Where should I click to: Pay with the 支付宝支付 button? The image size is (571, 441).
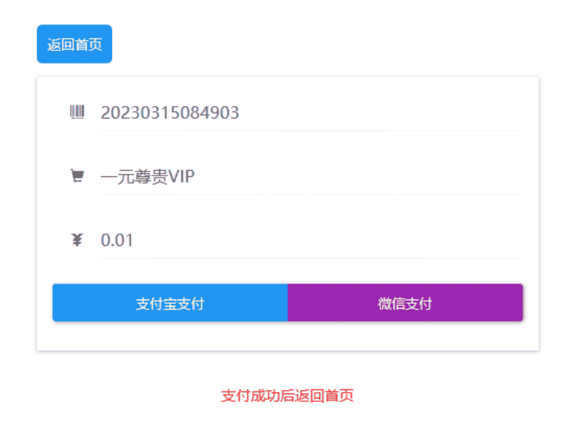[170, 303]
